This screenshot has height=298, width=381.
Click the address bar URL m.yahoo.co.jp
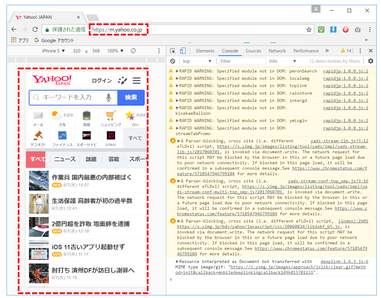tap(117, 29)
